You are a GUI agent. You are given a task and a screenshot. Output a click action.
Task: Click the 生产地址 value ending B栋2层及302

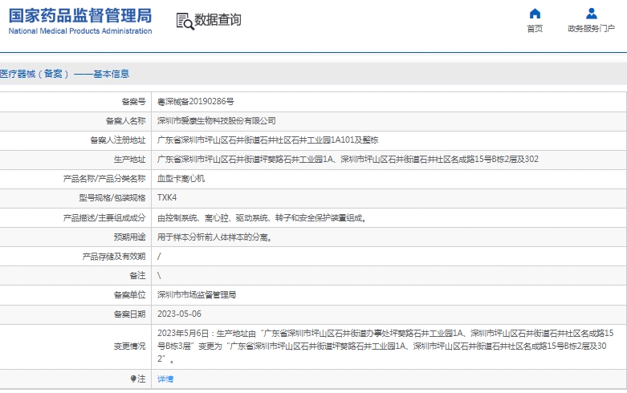click(348, 160)
